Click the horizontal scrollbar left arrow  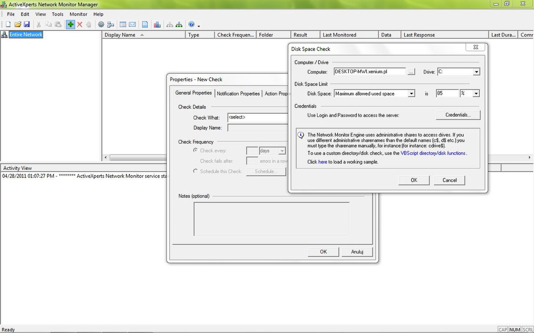(106, 158)
